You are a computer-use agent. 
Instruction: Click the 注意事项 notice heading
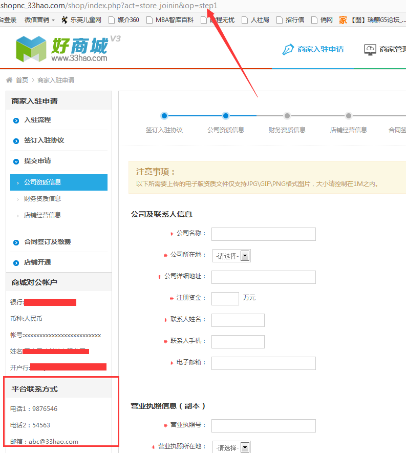[x=156, y=172]
